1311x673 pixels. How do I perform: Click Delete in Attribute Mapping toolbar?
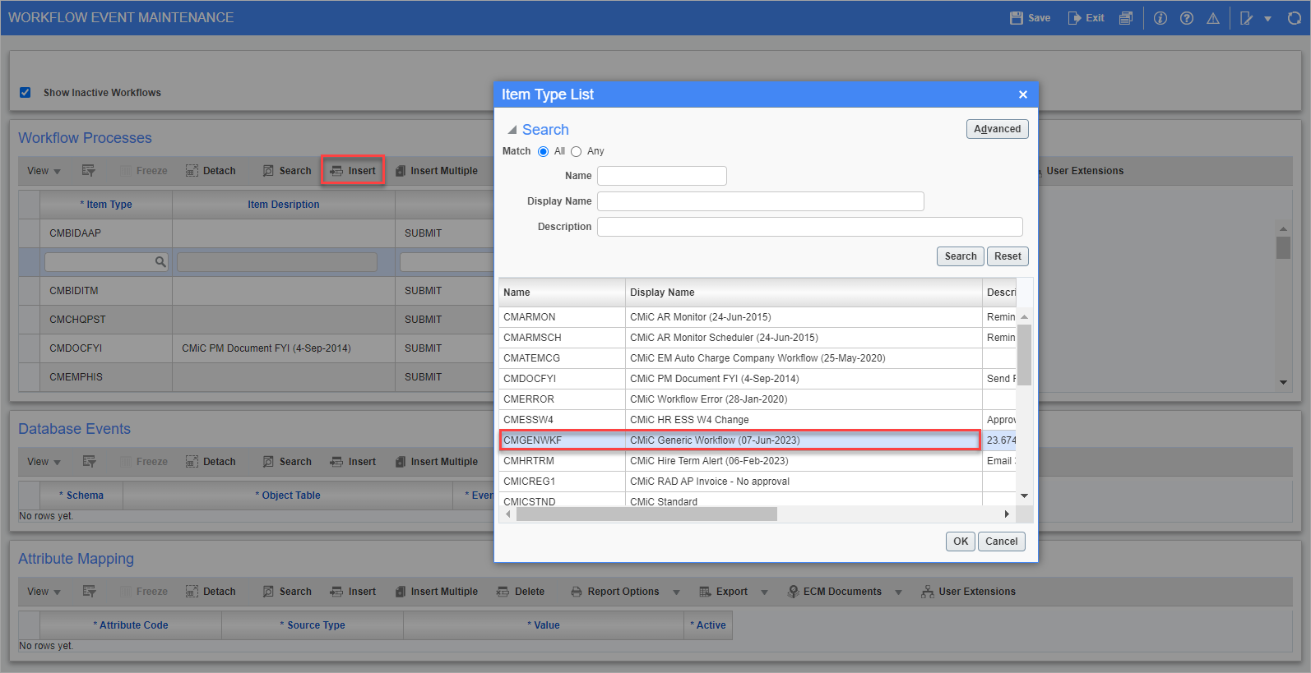tap(521, 592)
